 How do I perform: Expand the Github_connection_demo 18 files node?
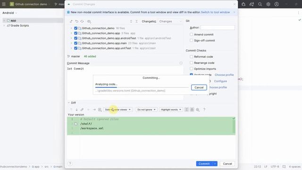click(71, 28)
